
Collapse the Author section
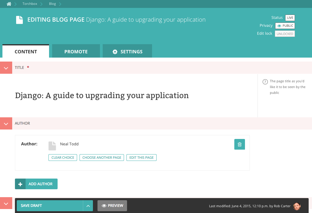6,124
